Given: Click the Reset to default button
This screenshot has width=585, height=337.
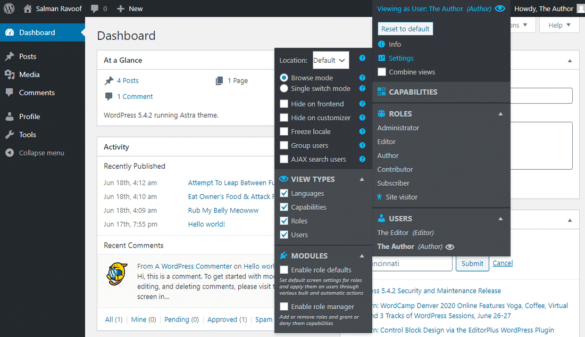Looking at the screenshot, I should 405,28.
